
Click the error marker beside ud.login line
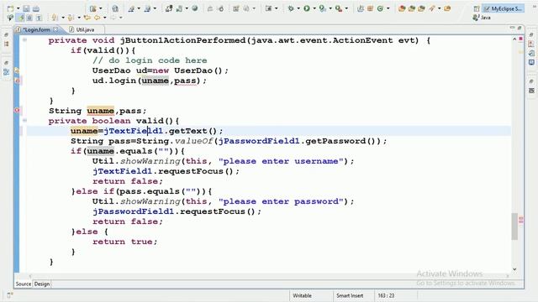[x=17, y=81]
